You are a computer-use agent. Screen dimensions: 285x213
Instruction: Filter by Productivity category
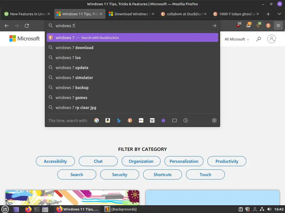(227, 161)
